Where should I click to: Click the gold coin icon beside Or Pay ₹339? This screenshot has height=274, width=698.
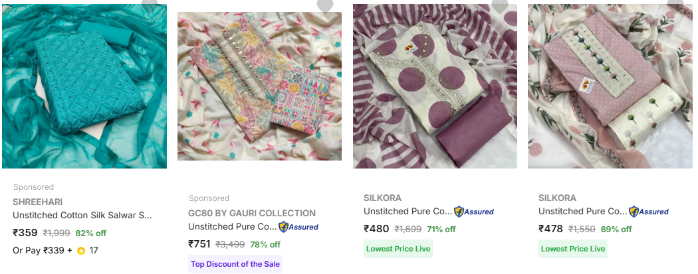(81, 251)
